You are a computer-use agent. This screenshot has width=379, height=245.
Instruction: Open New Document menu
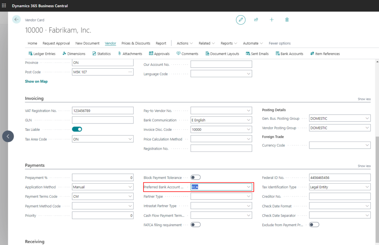[87, 43]
